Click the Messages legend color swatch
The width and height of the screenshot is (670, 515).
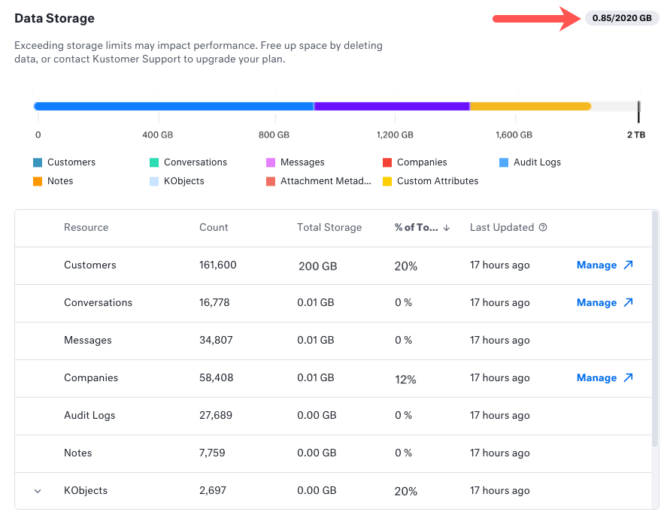click(x=271, y=162)
